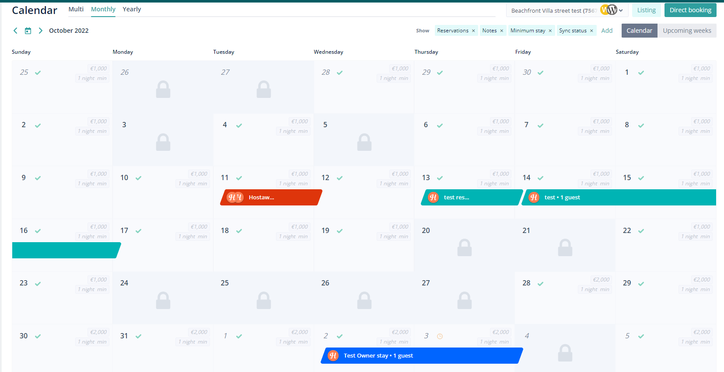Viewport: 724px width, 372px height.
Task: Open the Listing button
Action: (x=646, y=10)
